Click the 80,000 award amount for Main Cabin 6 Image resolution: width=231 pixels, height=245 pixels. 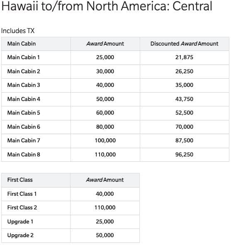coord(105,127)
